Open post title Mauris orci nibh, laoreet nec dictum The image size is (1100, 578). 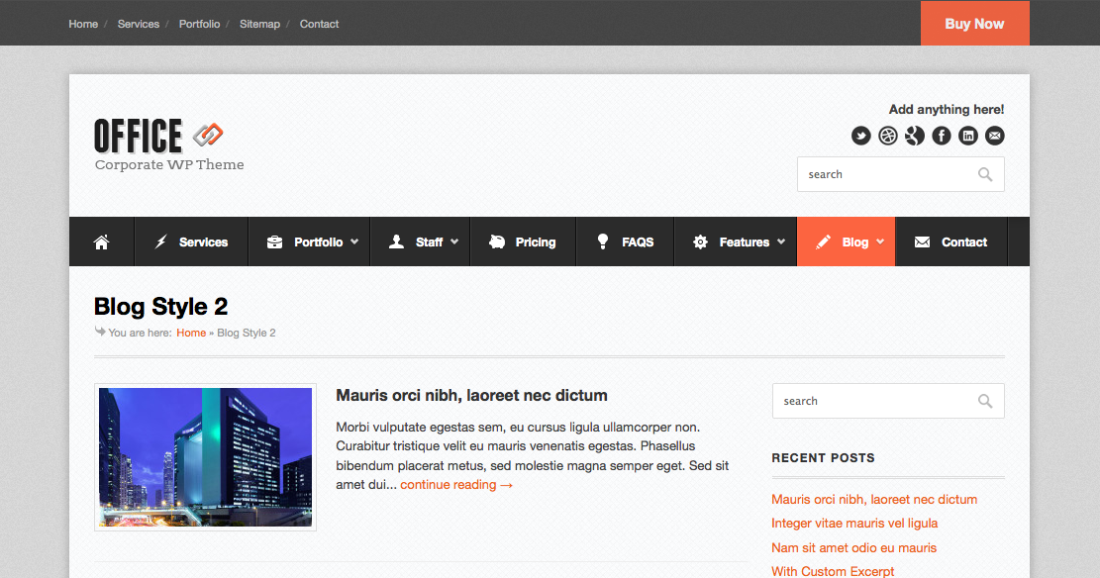471,395
